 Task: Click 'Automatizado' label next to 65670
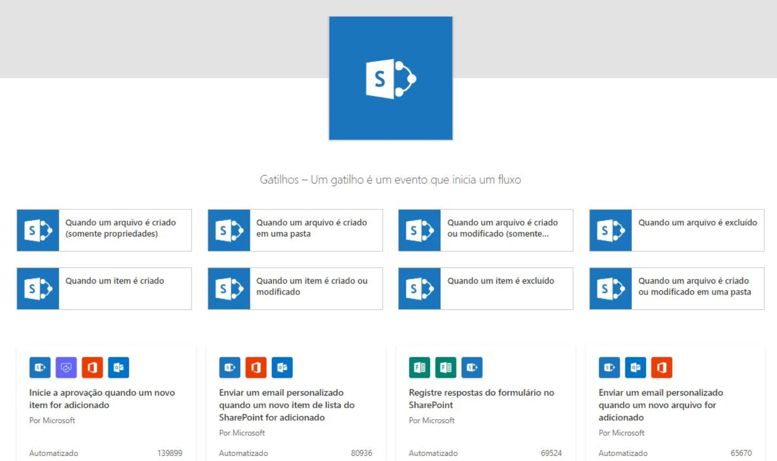pos(623,453)
